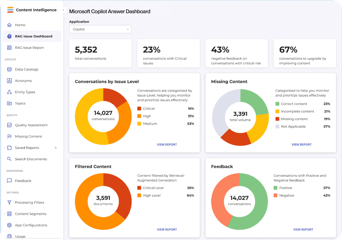Select RAG Issue Dashboard menu item
This screenshot has height=240, width=342.
32,36
